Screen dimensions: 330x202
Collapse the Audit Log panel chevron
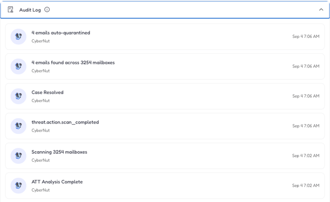321,10
